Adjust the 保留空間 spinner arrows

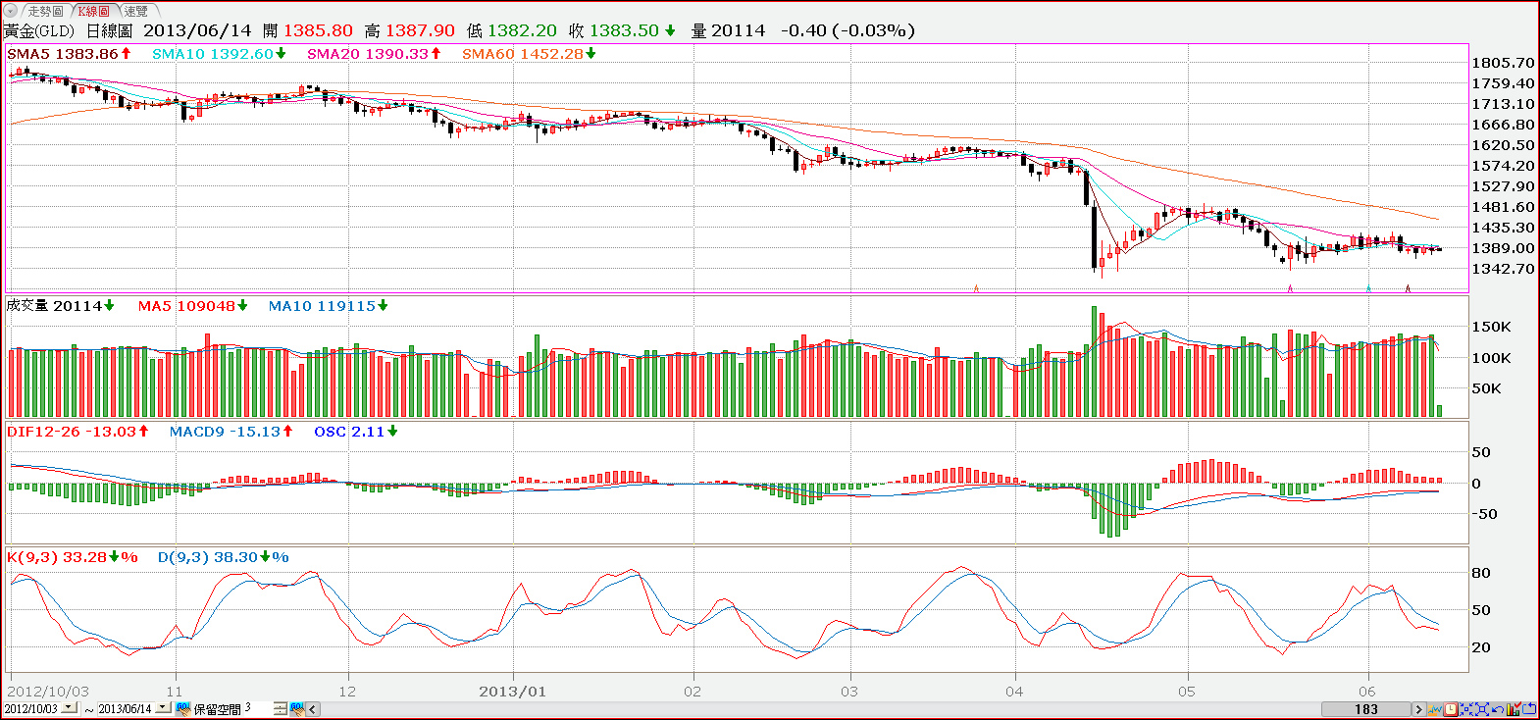(x=281, y=708)
